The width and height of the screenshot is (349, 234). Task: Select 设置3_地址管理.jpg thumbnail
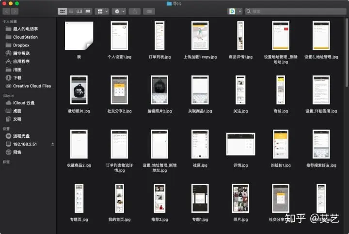click(321, 36)
